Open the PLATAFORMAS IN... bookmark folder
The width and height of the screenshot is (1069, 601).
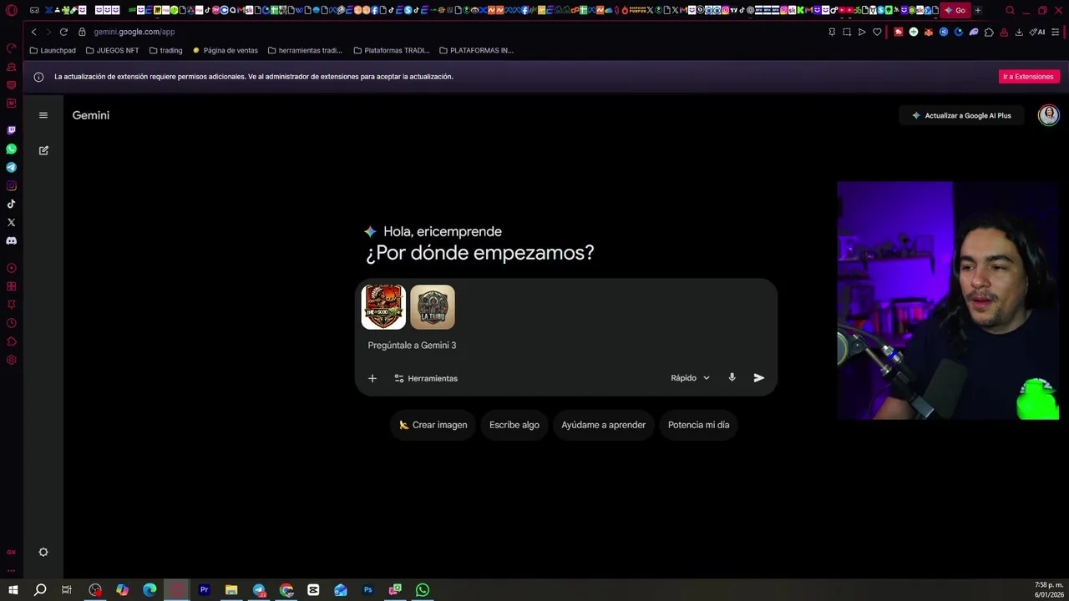pyautogui.click(x=476, y=50)
